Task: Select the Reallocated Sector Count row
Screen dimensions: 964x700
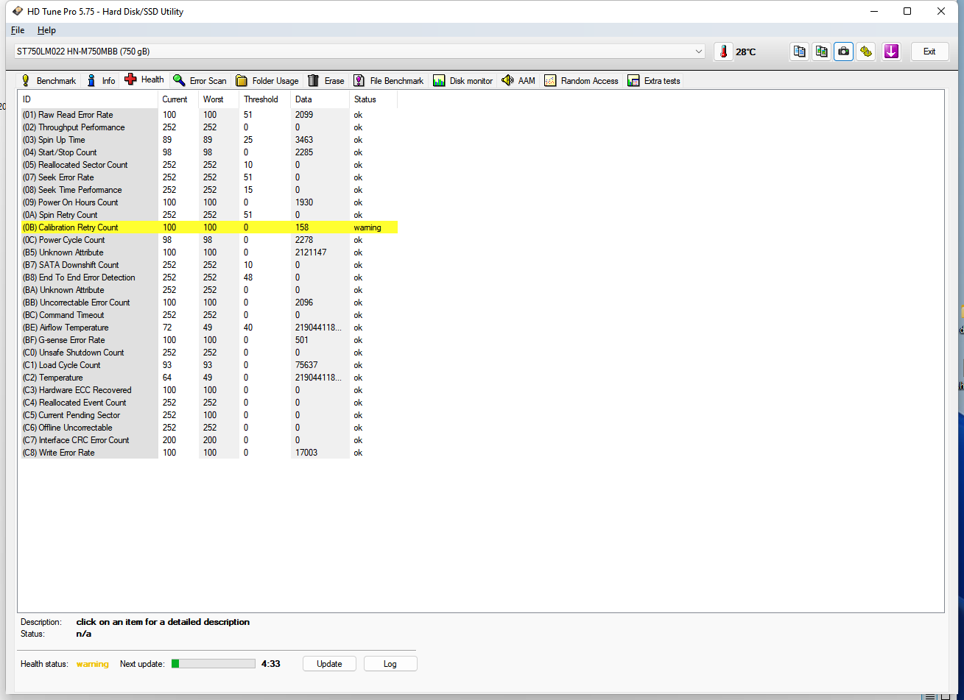Action: 82,165
